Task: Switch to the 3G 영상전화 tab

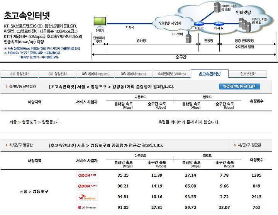Action: 58,74
